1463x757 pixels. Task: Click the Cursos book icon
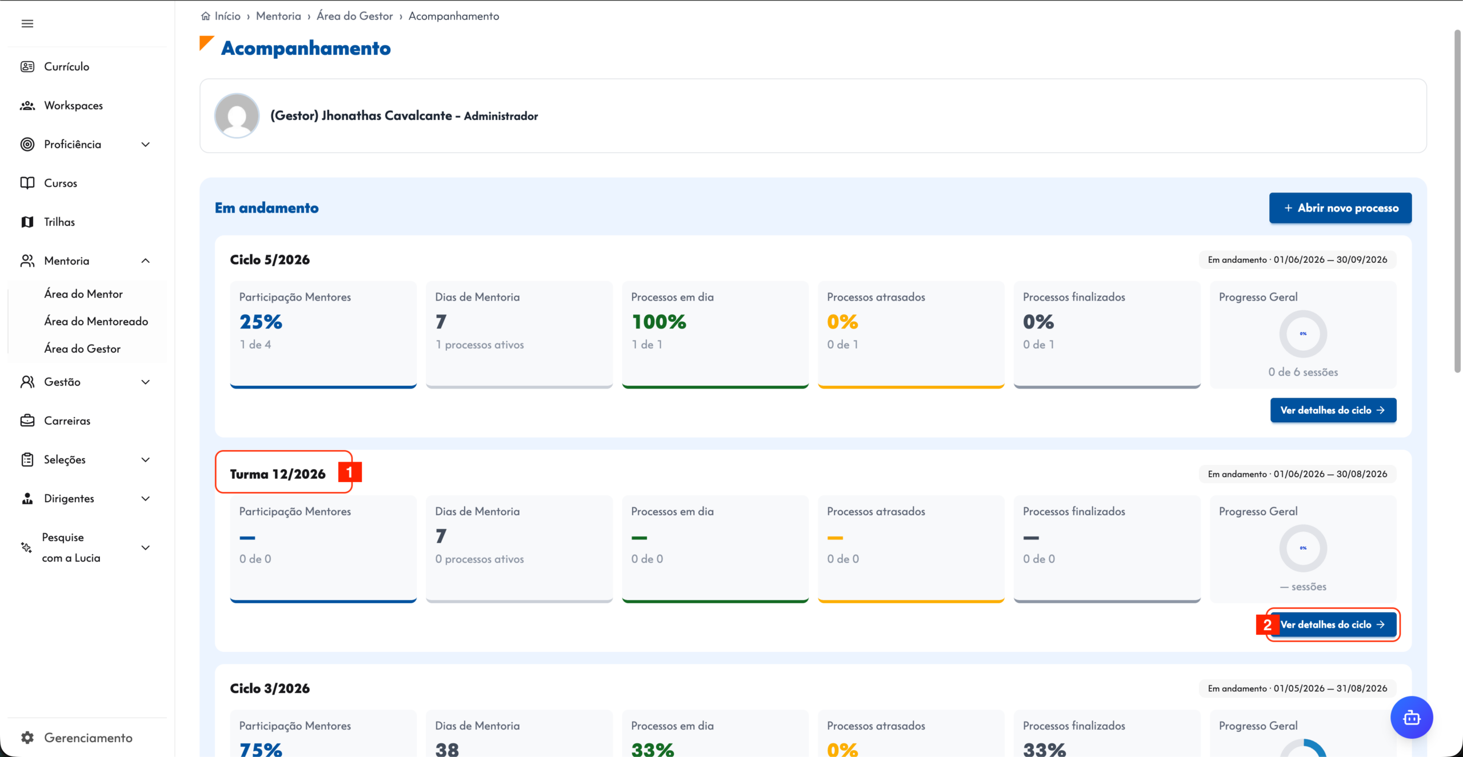click(27, 183)
